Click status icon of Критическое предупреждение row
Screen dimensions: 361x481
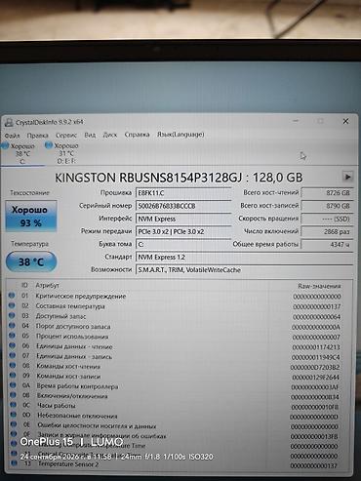pos(12,296)
